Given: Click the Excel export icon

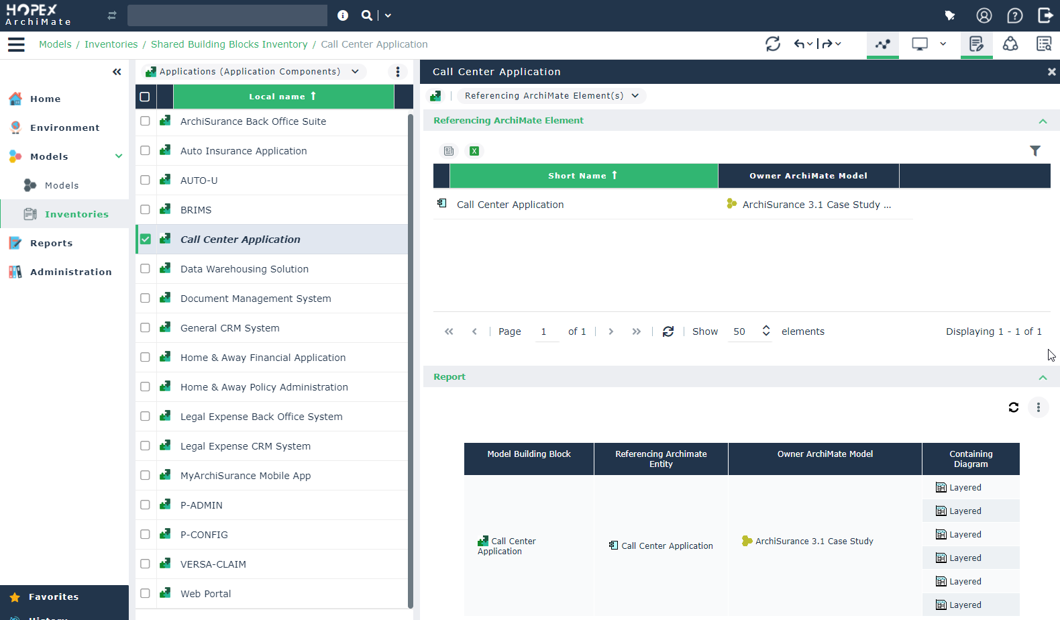Looking at the screenshot, I should [474, 151].
